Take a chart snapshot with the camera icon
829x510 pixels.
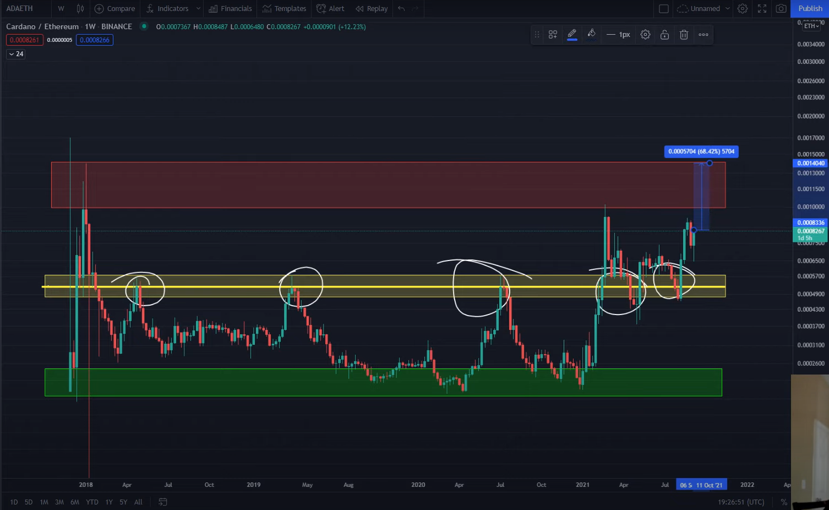click(781, 8)
